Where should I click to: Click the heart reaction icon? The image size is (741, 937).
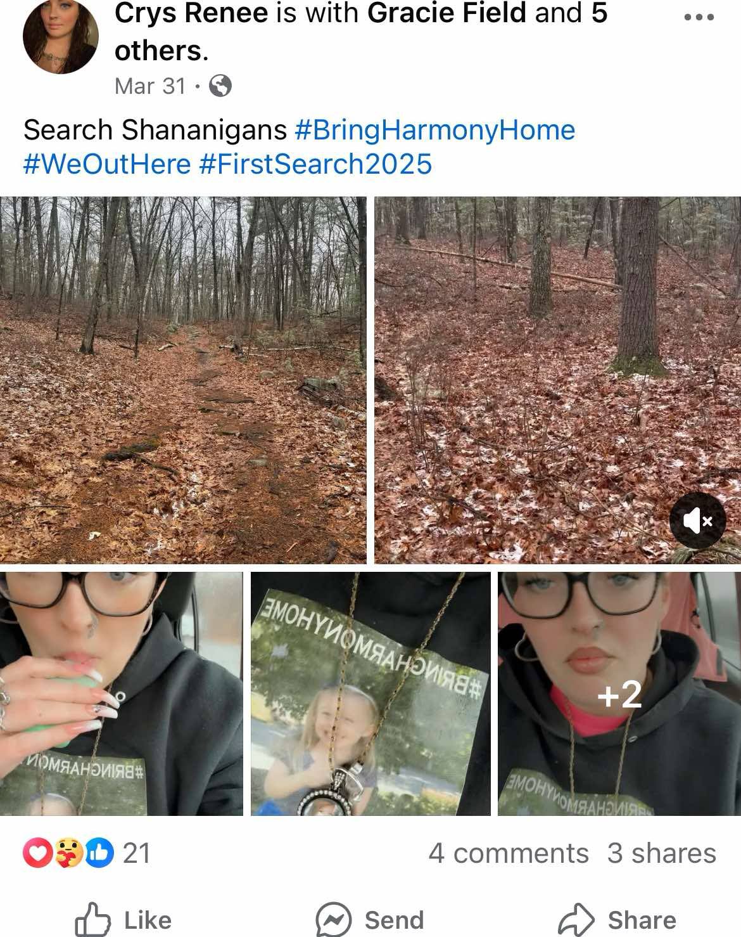coord(37,853)
